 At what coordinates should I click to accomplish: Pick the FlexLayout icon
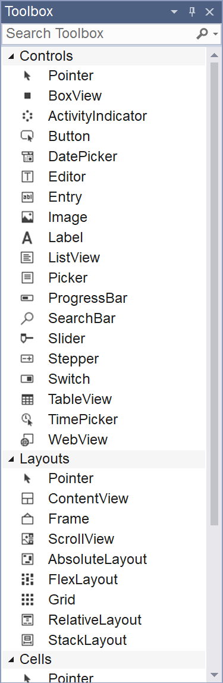[27, 579]
